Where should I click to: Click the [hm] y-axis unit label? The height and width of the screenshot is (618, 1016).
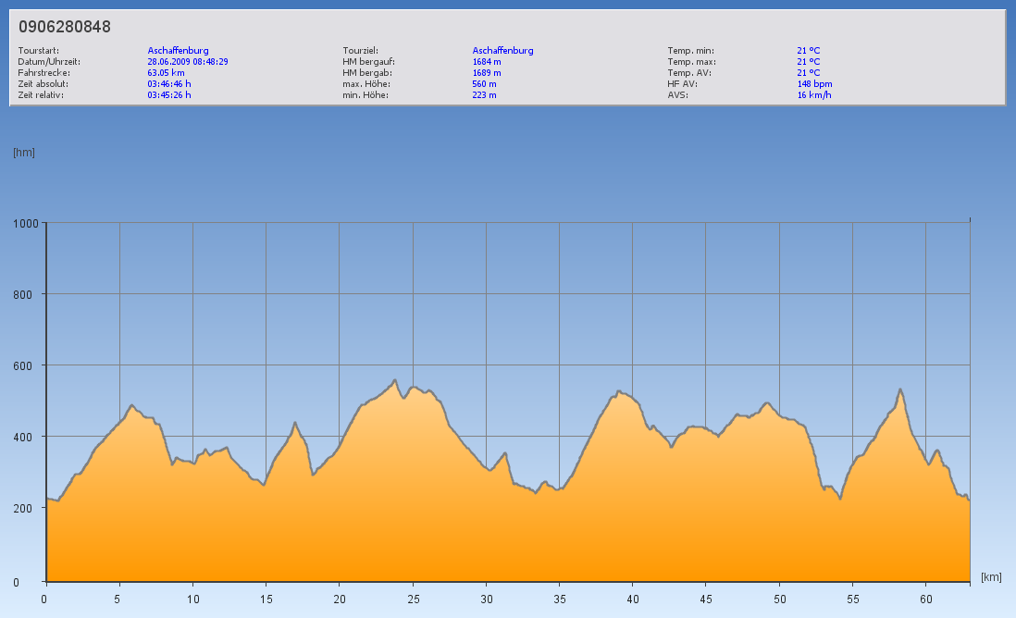[x=24, y=153]
